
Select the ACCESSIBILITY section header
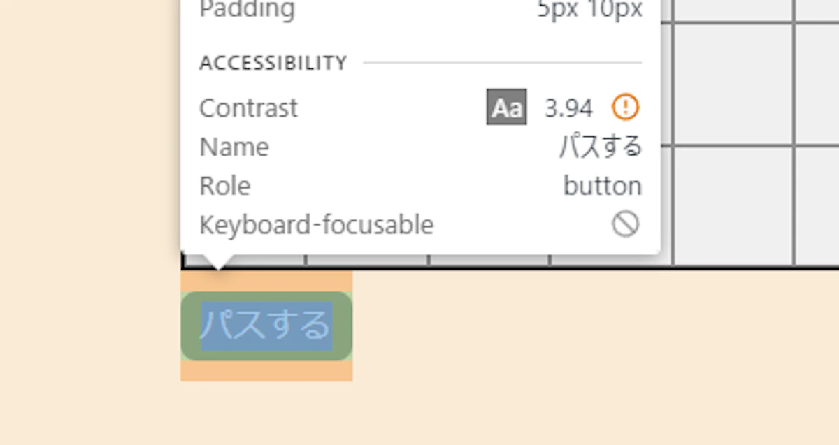point(273,62)
